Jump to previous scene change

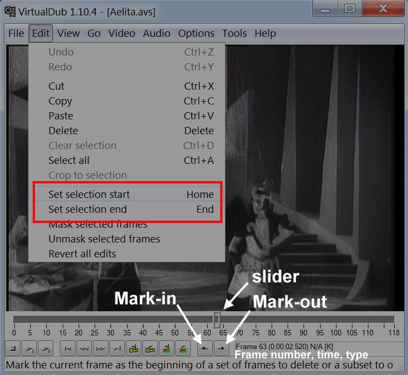(167, 348)
